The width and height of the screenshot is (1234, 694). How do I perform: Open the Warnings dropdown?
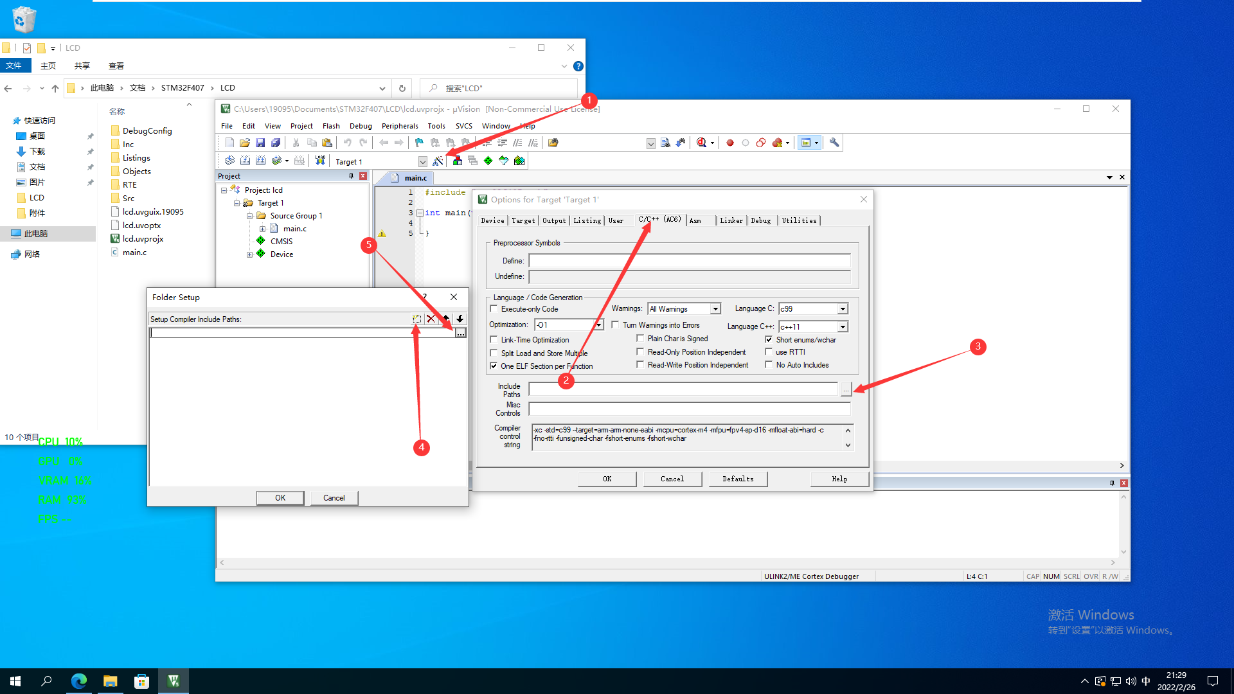(x=715, y=309)
